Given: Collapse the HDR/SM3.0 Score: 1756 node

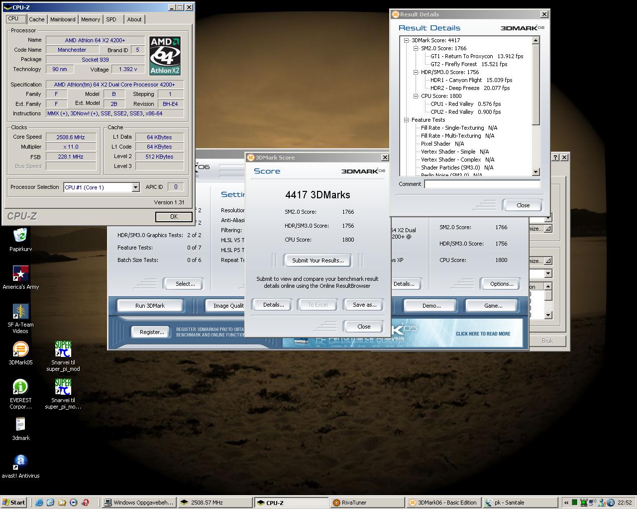Looking at the screenshot, I should pos(416,72).
